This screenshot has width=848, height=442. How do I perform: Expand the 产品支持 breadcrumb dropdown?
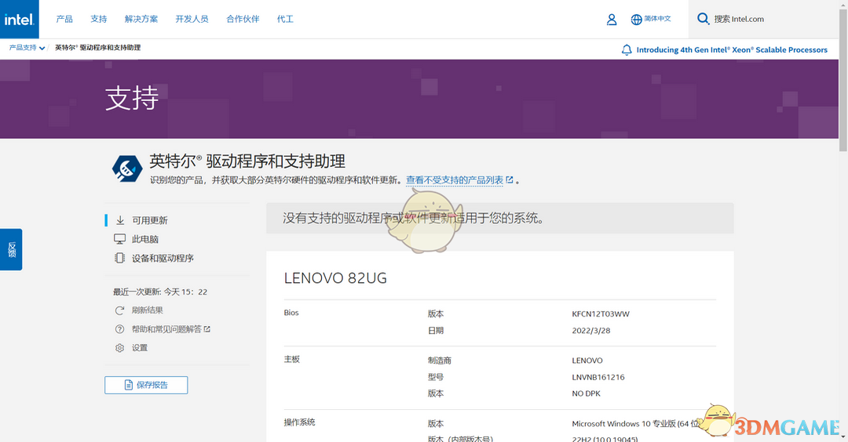(27, 48)
